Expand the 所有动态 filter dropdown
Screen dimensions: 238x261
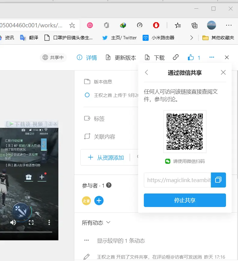point(96,223)
